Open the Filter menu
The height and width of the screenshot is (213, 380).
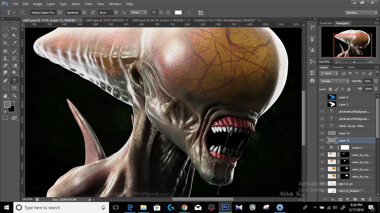89,4
